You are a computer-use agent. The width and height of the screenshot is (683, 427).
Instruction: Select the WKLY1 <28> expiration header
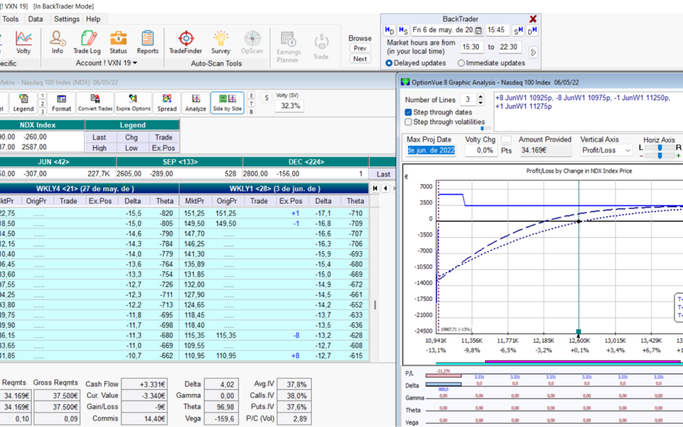(274, 189)
